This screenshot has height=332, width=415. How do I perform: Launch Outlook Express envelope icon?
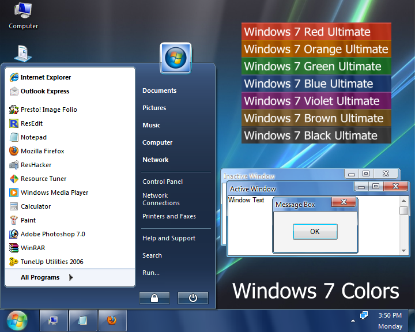[x=14, y=91]
